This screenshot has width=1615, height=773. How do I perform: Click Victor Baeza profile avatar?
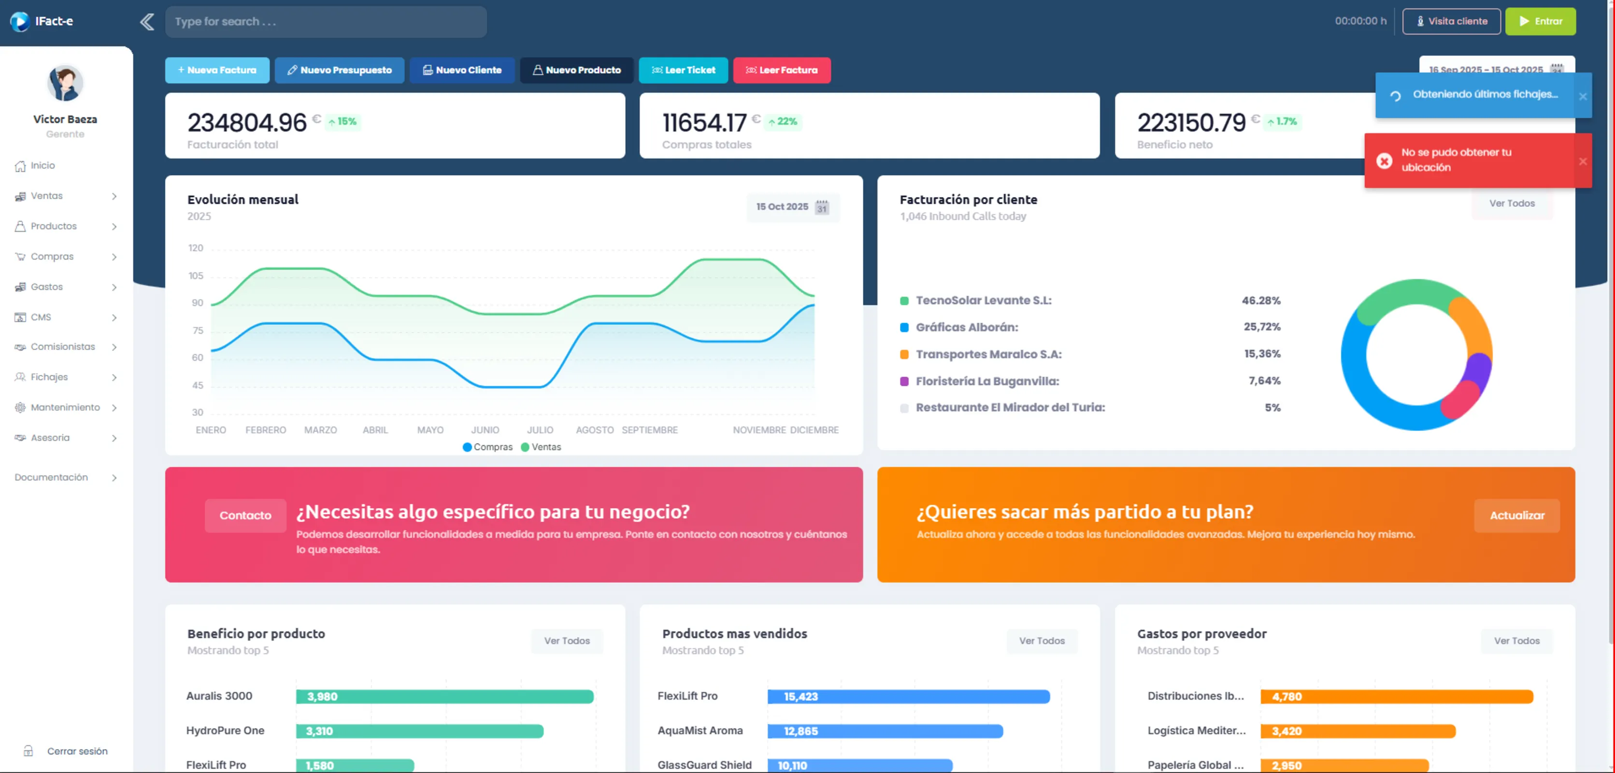65,83
